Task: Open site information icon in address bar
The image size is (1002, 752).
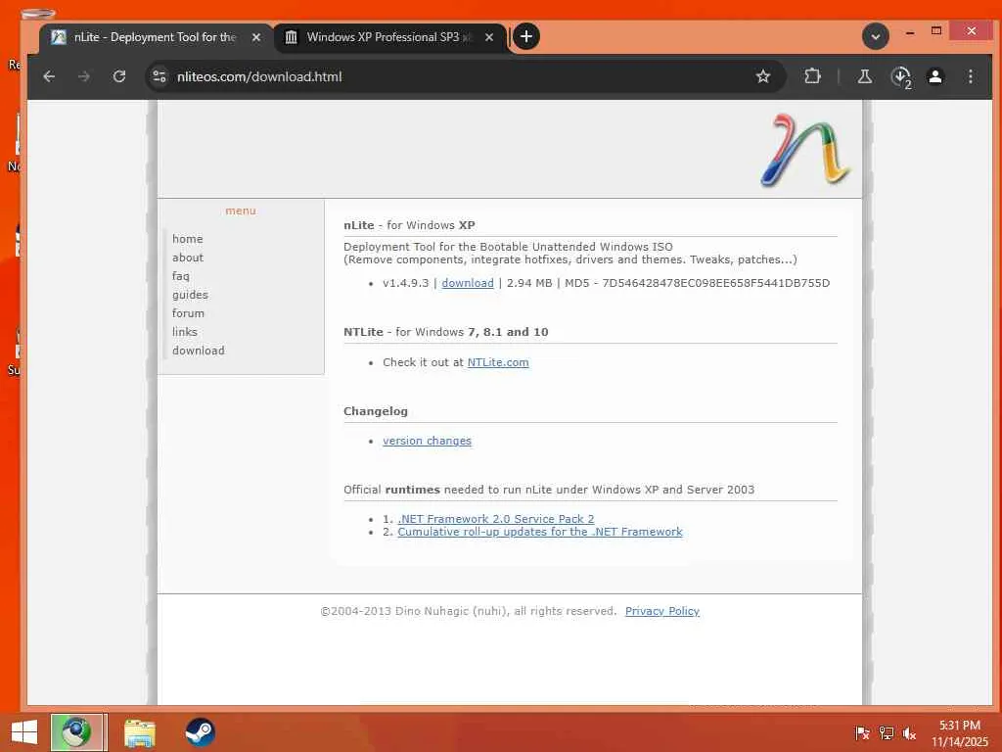Action: [x=159, y=76]
